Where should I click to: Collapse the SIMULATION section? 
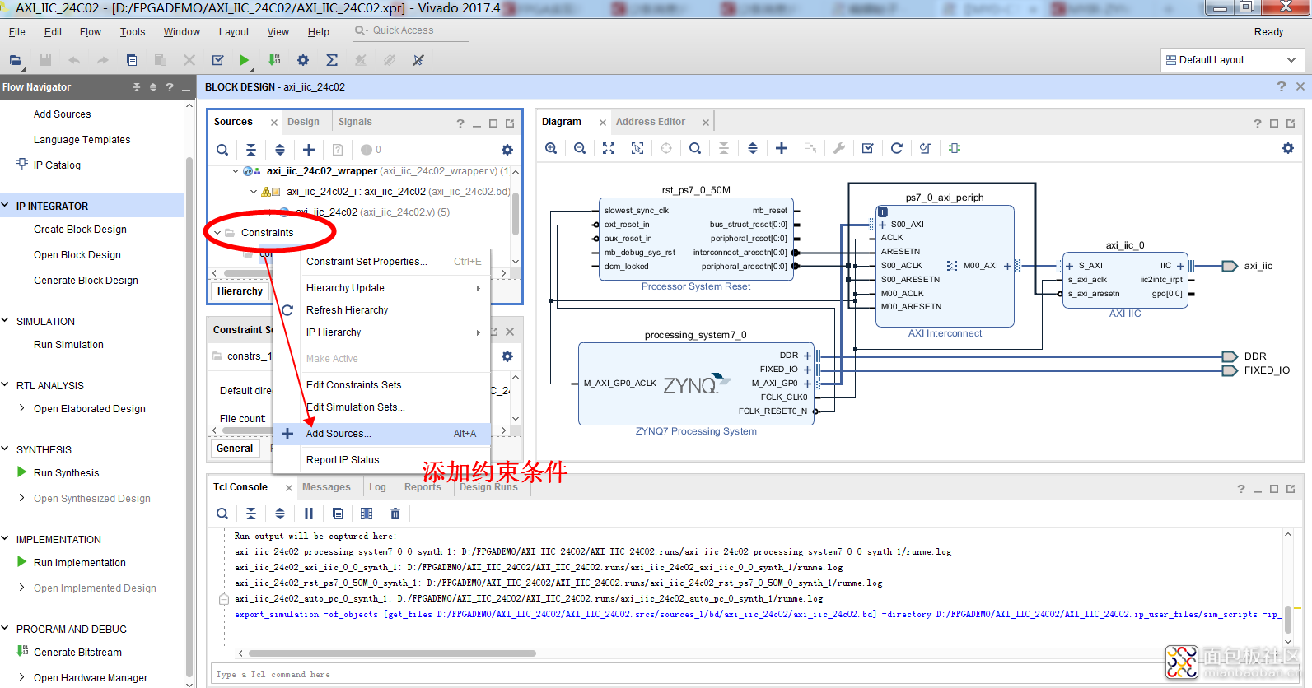[x=5, y=321]
